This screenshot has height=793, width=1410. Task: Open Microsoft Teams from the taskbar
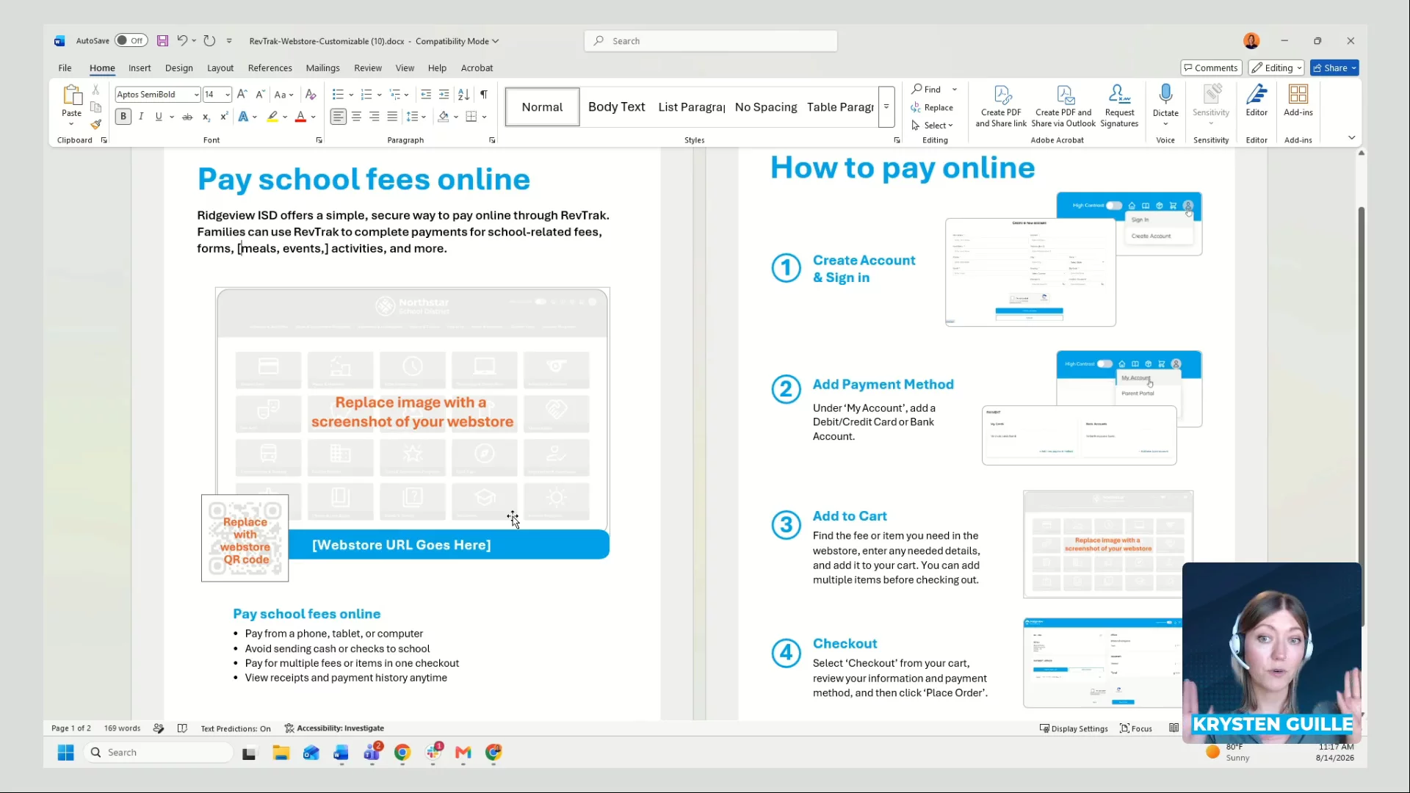[x=372, y=752]
